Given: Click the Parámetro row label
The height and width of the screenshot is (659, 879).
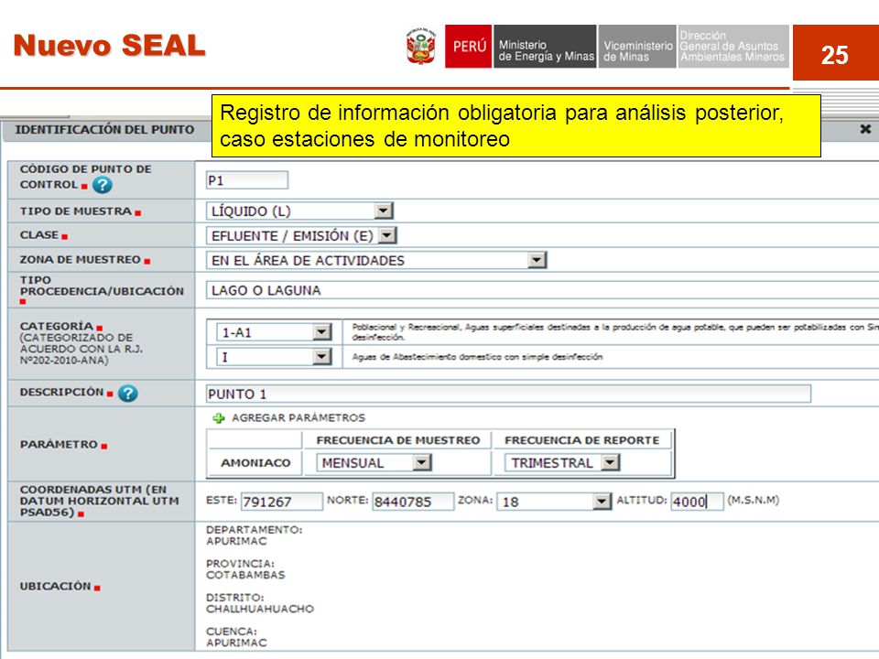Looking at the screenshot, I should (59, 445).
